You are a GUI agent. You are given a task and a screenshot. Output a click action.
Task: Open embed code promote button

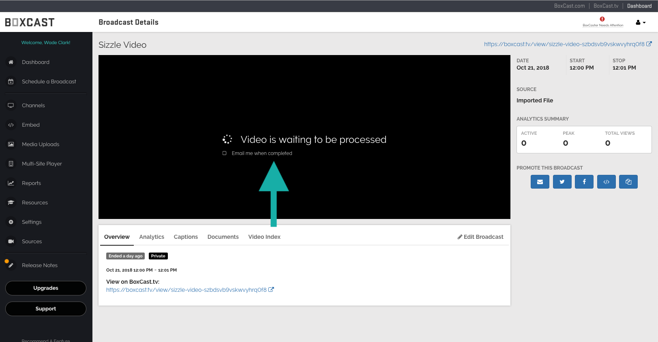[x=606, y=182]
